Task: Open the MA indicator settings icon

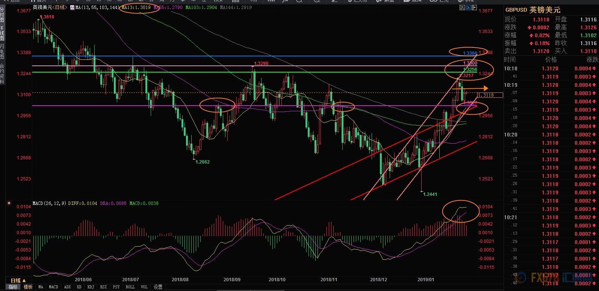Action: pyautogui.click(x=72, y=7)
